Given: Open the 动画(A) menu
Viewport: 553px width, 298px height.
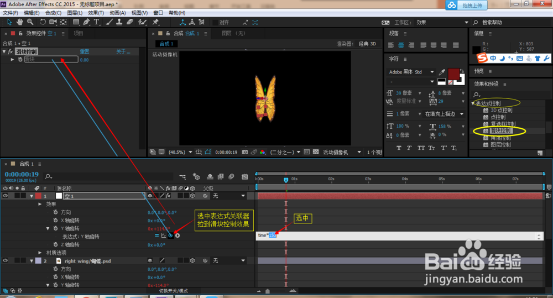Looking at the screenshot, I should 117,13.
